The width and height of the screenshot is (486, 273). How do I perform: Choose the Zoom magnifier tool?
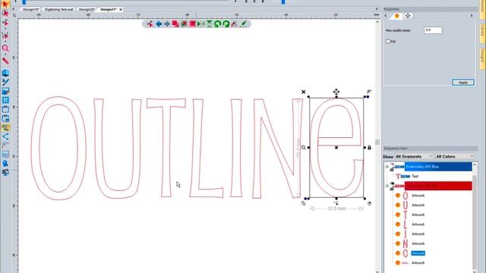(5, 48)
